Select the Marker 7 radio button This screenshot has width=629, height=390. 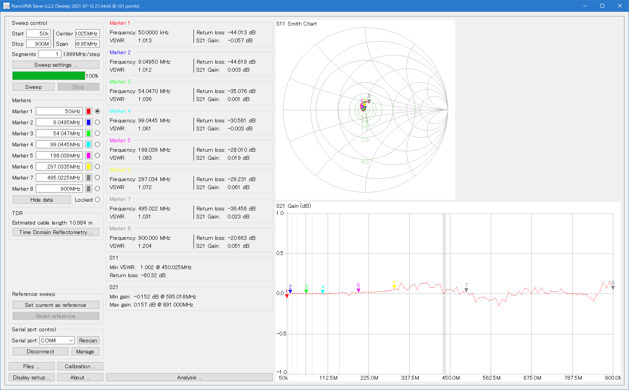click(x=98, y=178)
